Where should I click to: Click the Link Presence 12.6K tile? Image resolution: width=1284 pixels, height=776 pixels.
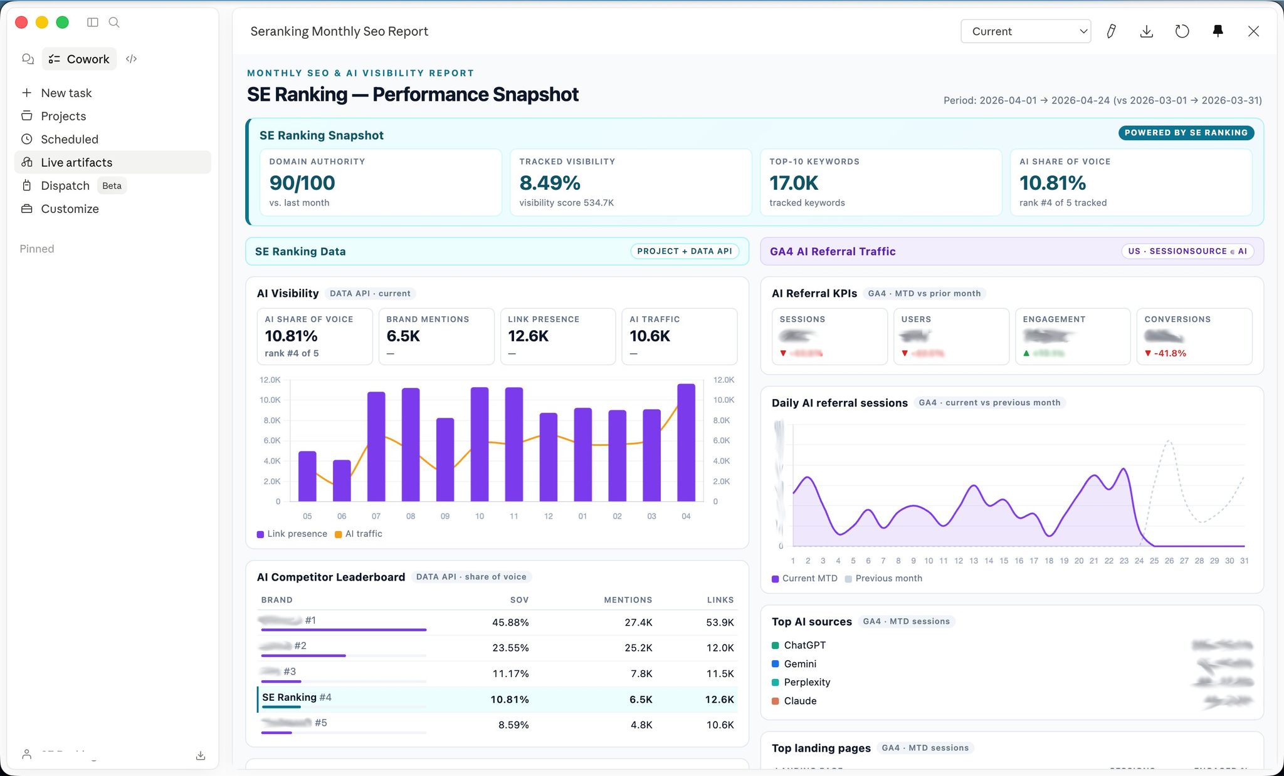click(558, 336)
